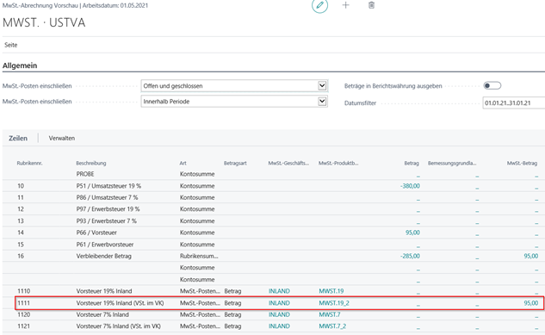Click Rubrikennr. cell 16
545x335 pixels.
(21, 256)
